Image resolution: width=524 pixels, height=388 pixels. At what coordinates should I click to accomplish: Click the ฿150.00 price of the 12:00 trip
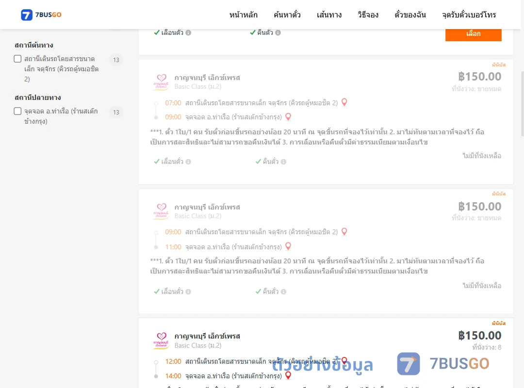point(479,335)
